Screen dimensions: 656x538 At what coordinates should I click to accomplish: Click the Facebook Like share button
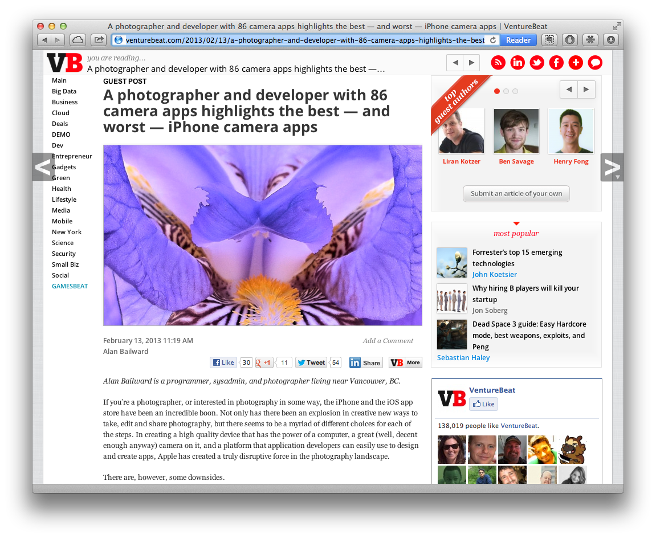click(x=223, y=362)
